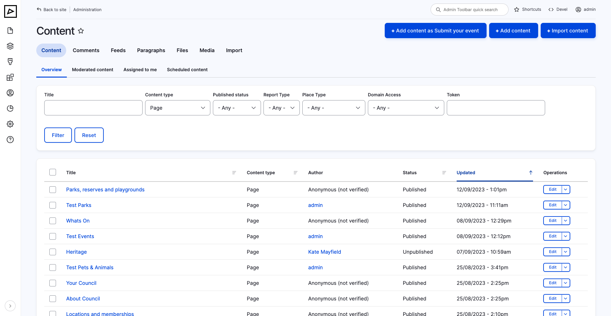611x316 pixels.
Task: Select the Structure layers icon
Action: (10, 46)
